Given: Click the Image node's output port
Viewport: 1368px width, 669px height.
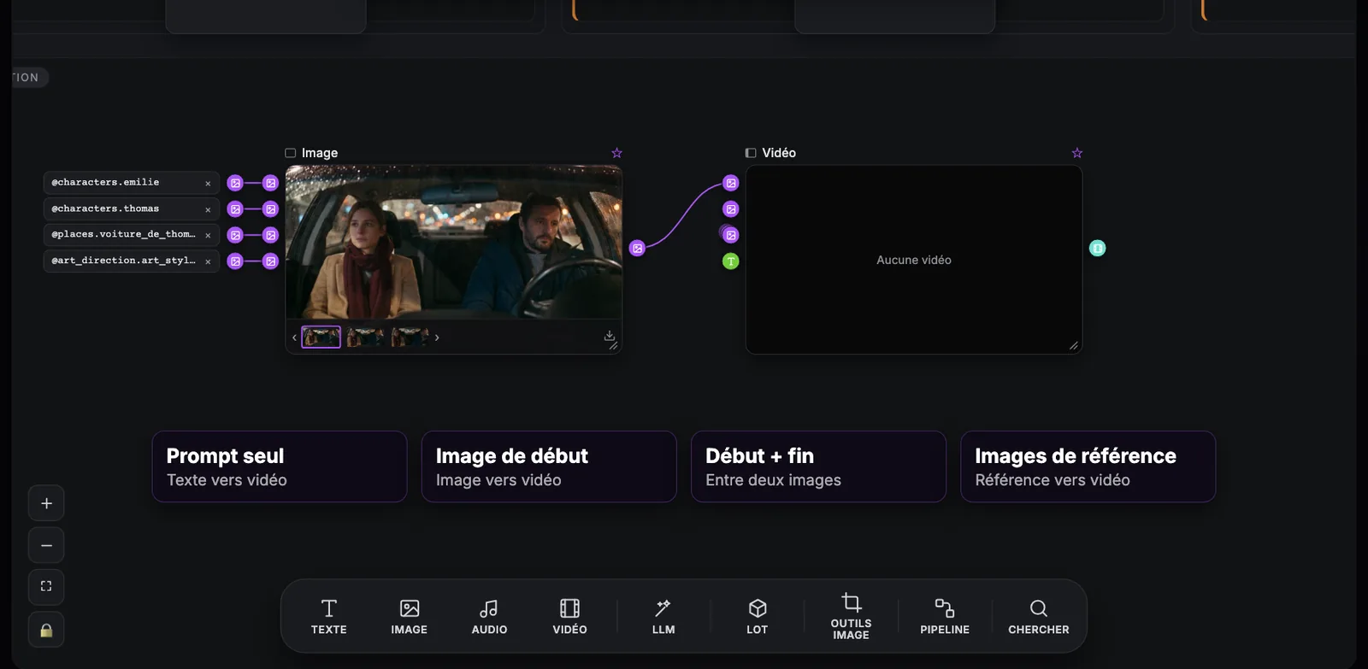Looking at the screenshot, I should click(x=637, y=248).
